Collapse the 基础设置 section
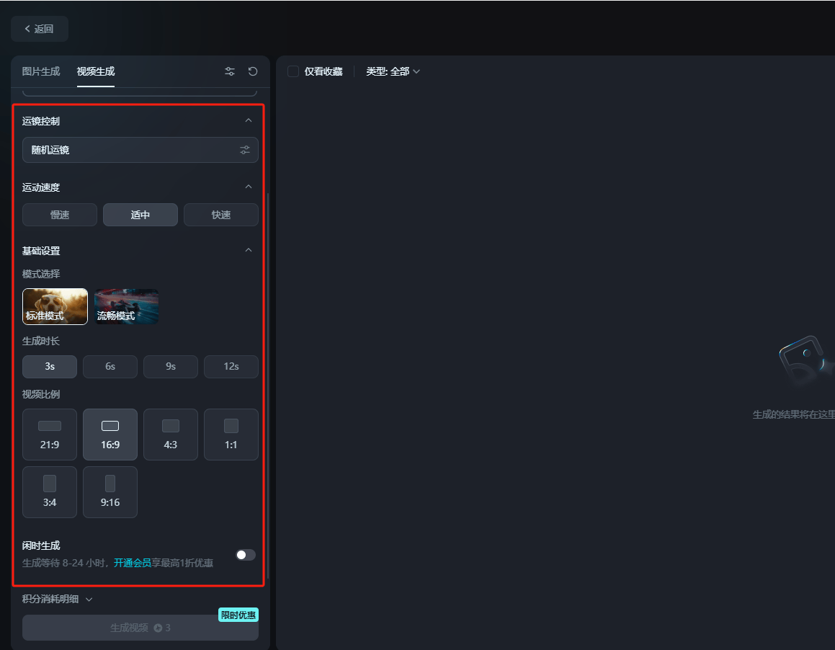The width and height of the screenshot is (835, 650). click(248, 250)
